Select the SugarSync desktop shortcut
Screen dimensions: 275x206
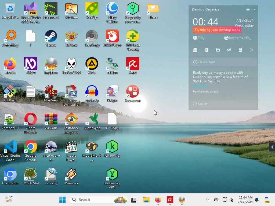(92, 121)
